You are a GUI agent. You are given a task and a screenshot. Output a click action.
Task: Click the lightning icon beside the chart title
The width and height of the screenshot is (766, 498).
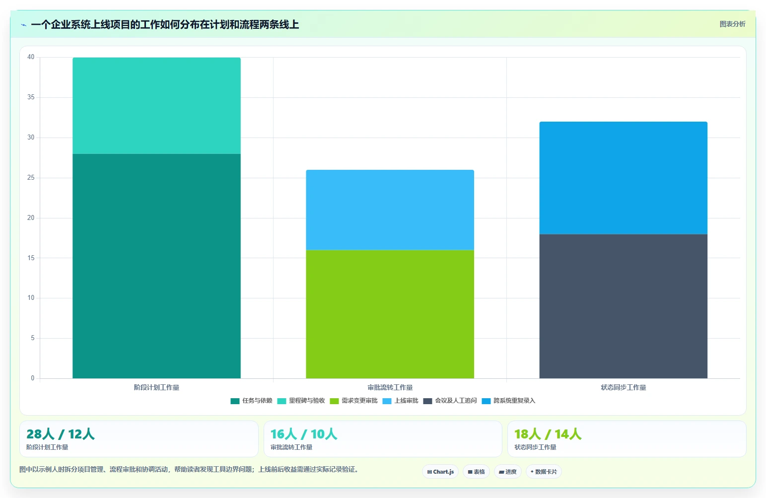click(x=23, y=25)
